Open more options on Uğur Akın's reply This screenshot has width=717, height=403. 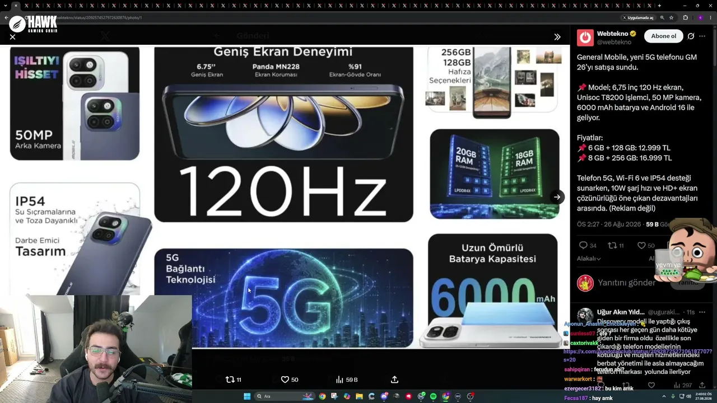[x=702, y=312]
